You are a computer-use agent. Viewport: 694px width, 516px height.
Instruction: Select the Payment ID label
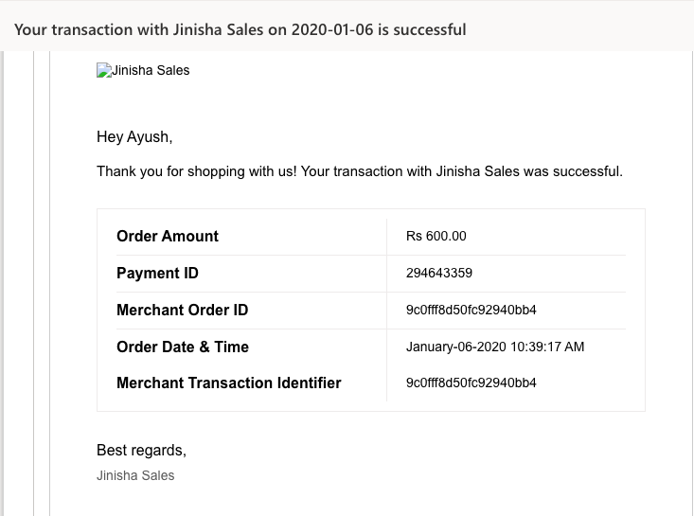click(157, 273)
